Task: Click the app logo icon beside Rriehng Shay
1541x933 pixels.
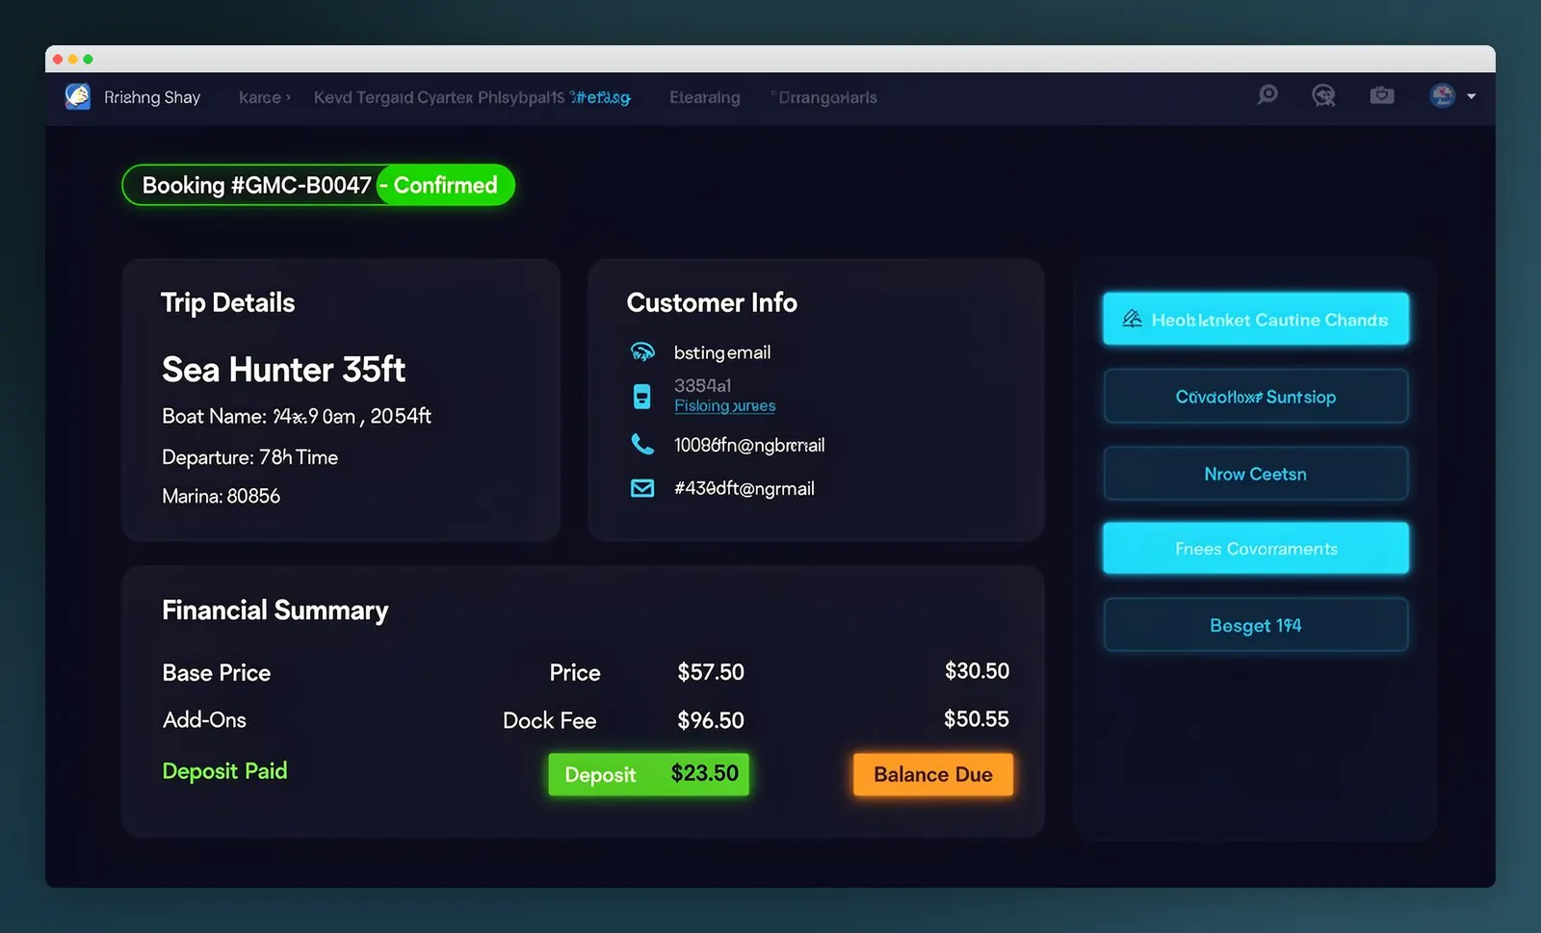Action: tap(78, 96)
